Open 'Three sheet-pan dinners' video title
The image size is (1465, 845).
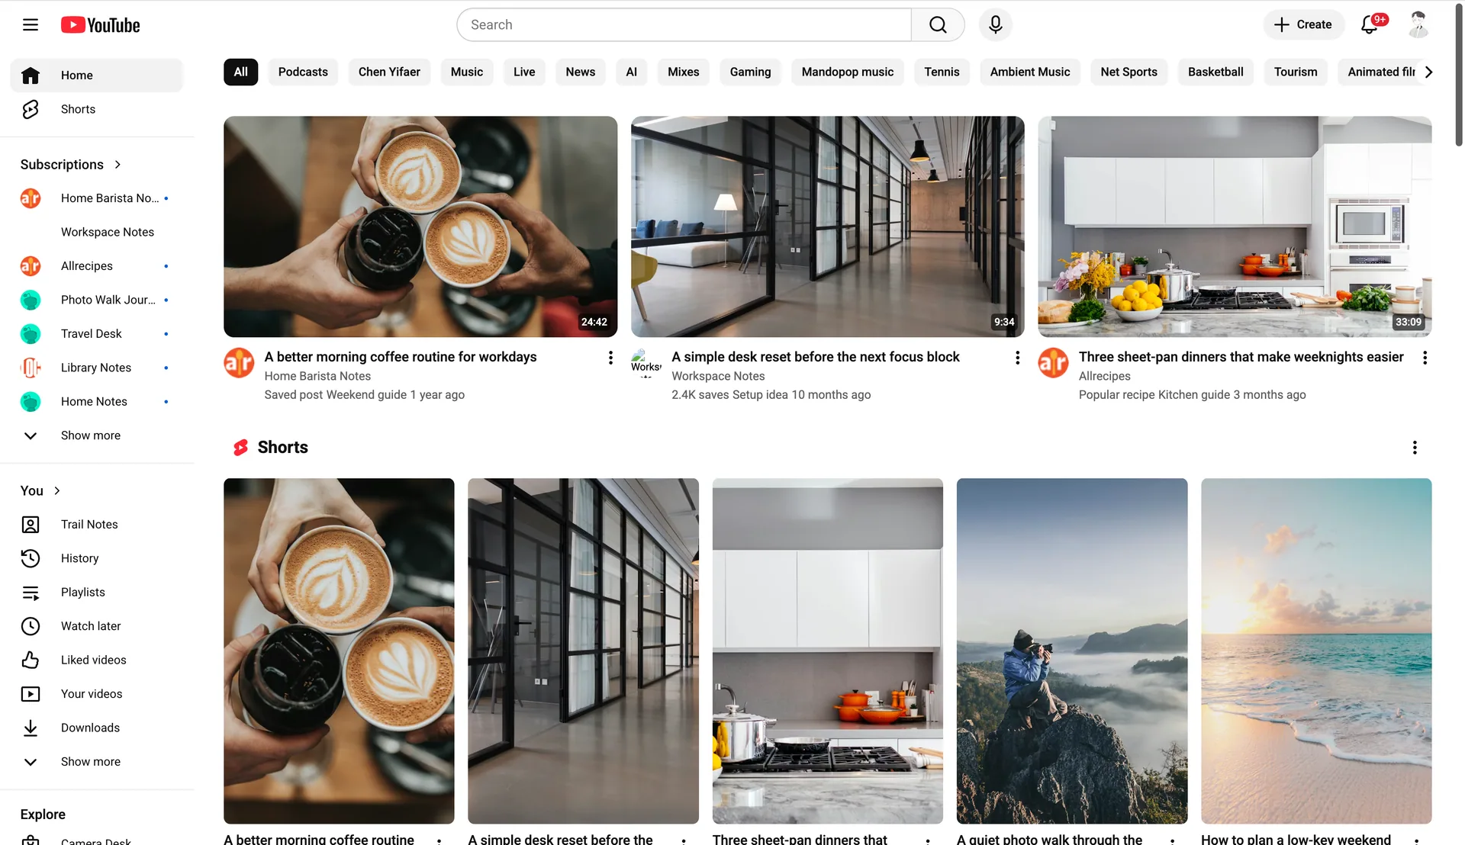click(1241, 357)
